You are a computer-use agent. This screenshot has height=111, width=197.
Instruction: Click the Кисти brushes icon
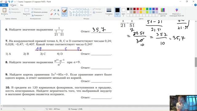(64, 10)
